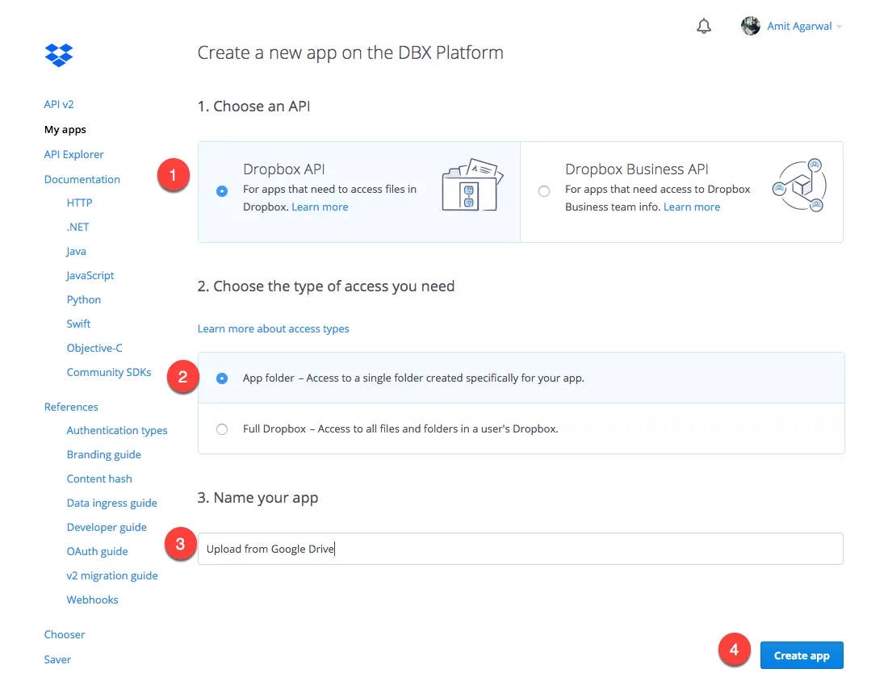
Task: Open My apps in the sidebar
Action: click(x=65, y=129)
